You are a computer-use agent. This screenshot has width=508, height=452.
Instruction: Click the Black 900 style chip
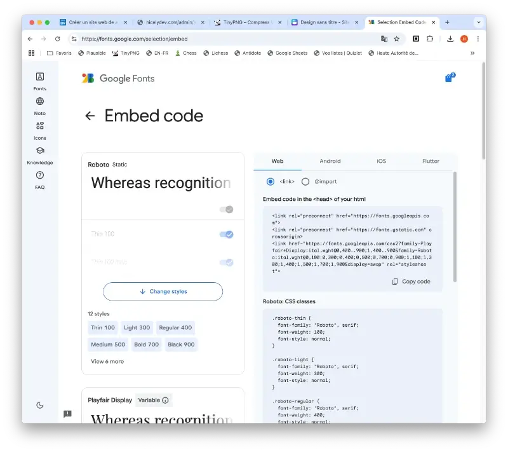[x=181, y=345]
